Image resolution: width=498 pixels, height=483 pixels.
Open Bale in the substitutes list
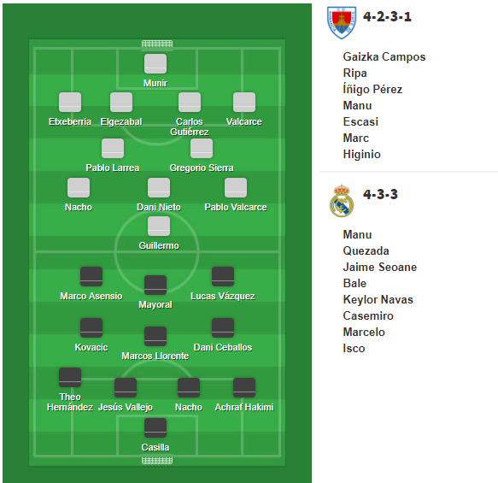click(354, 284)
